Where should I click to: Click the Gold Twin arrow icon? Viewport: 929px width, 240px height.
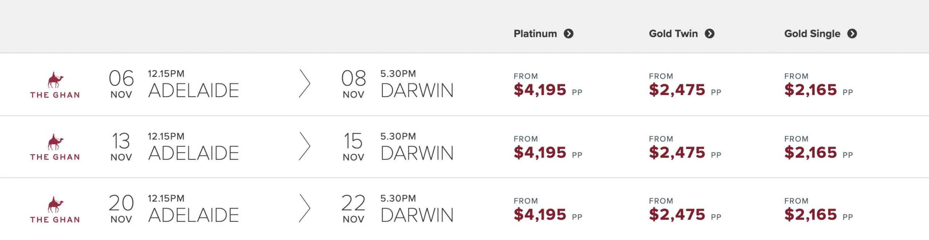pyautogui.click(x=709, y=34)
